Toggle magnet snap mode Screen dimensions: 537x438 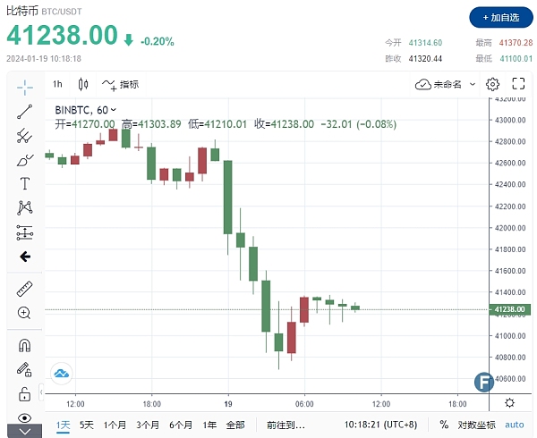point(24,345)
